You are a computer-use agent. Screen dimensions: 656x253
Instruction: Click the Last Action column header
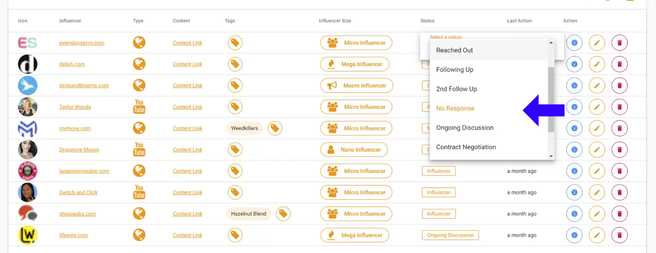[519, 21]
